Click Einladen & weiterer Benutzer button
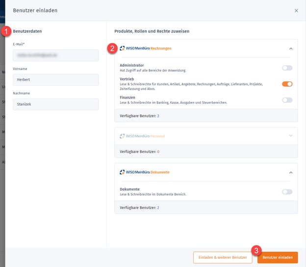306x267 pixels. [223, 257]
